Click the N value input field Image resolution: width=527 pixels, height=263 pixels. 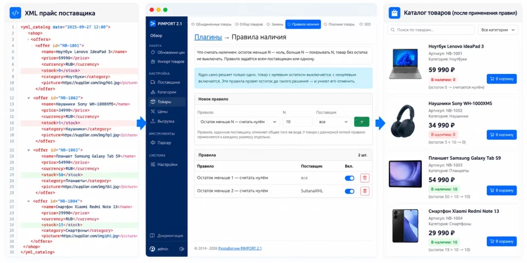click(x=298, y=122)
